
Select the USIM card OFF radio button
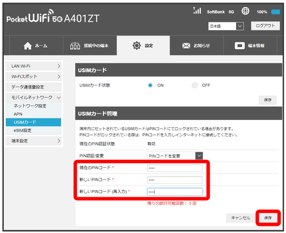pyautogui.click(x=194, y=85)
